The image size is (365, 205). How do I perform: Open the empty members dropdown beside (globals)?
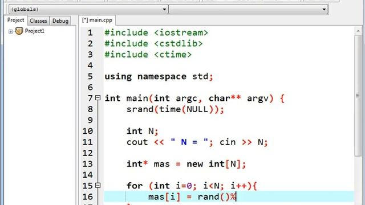click(249, 9)
